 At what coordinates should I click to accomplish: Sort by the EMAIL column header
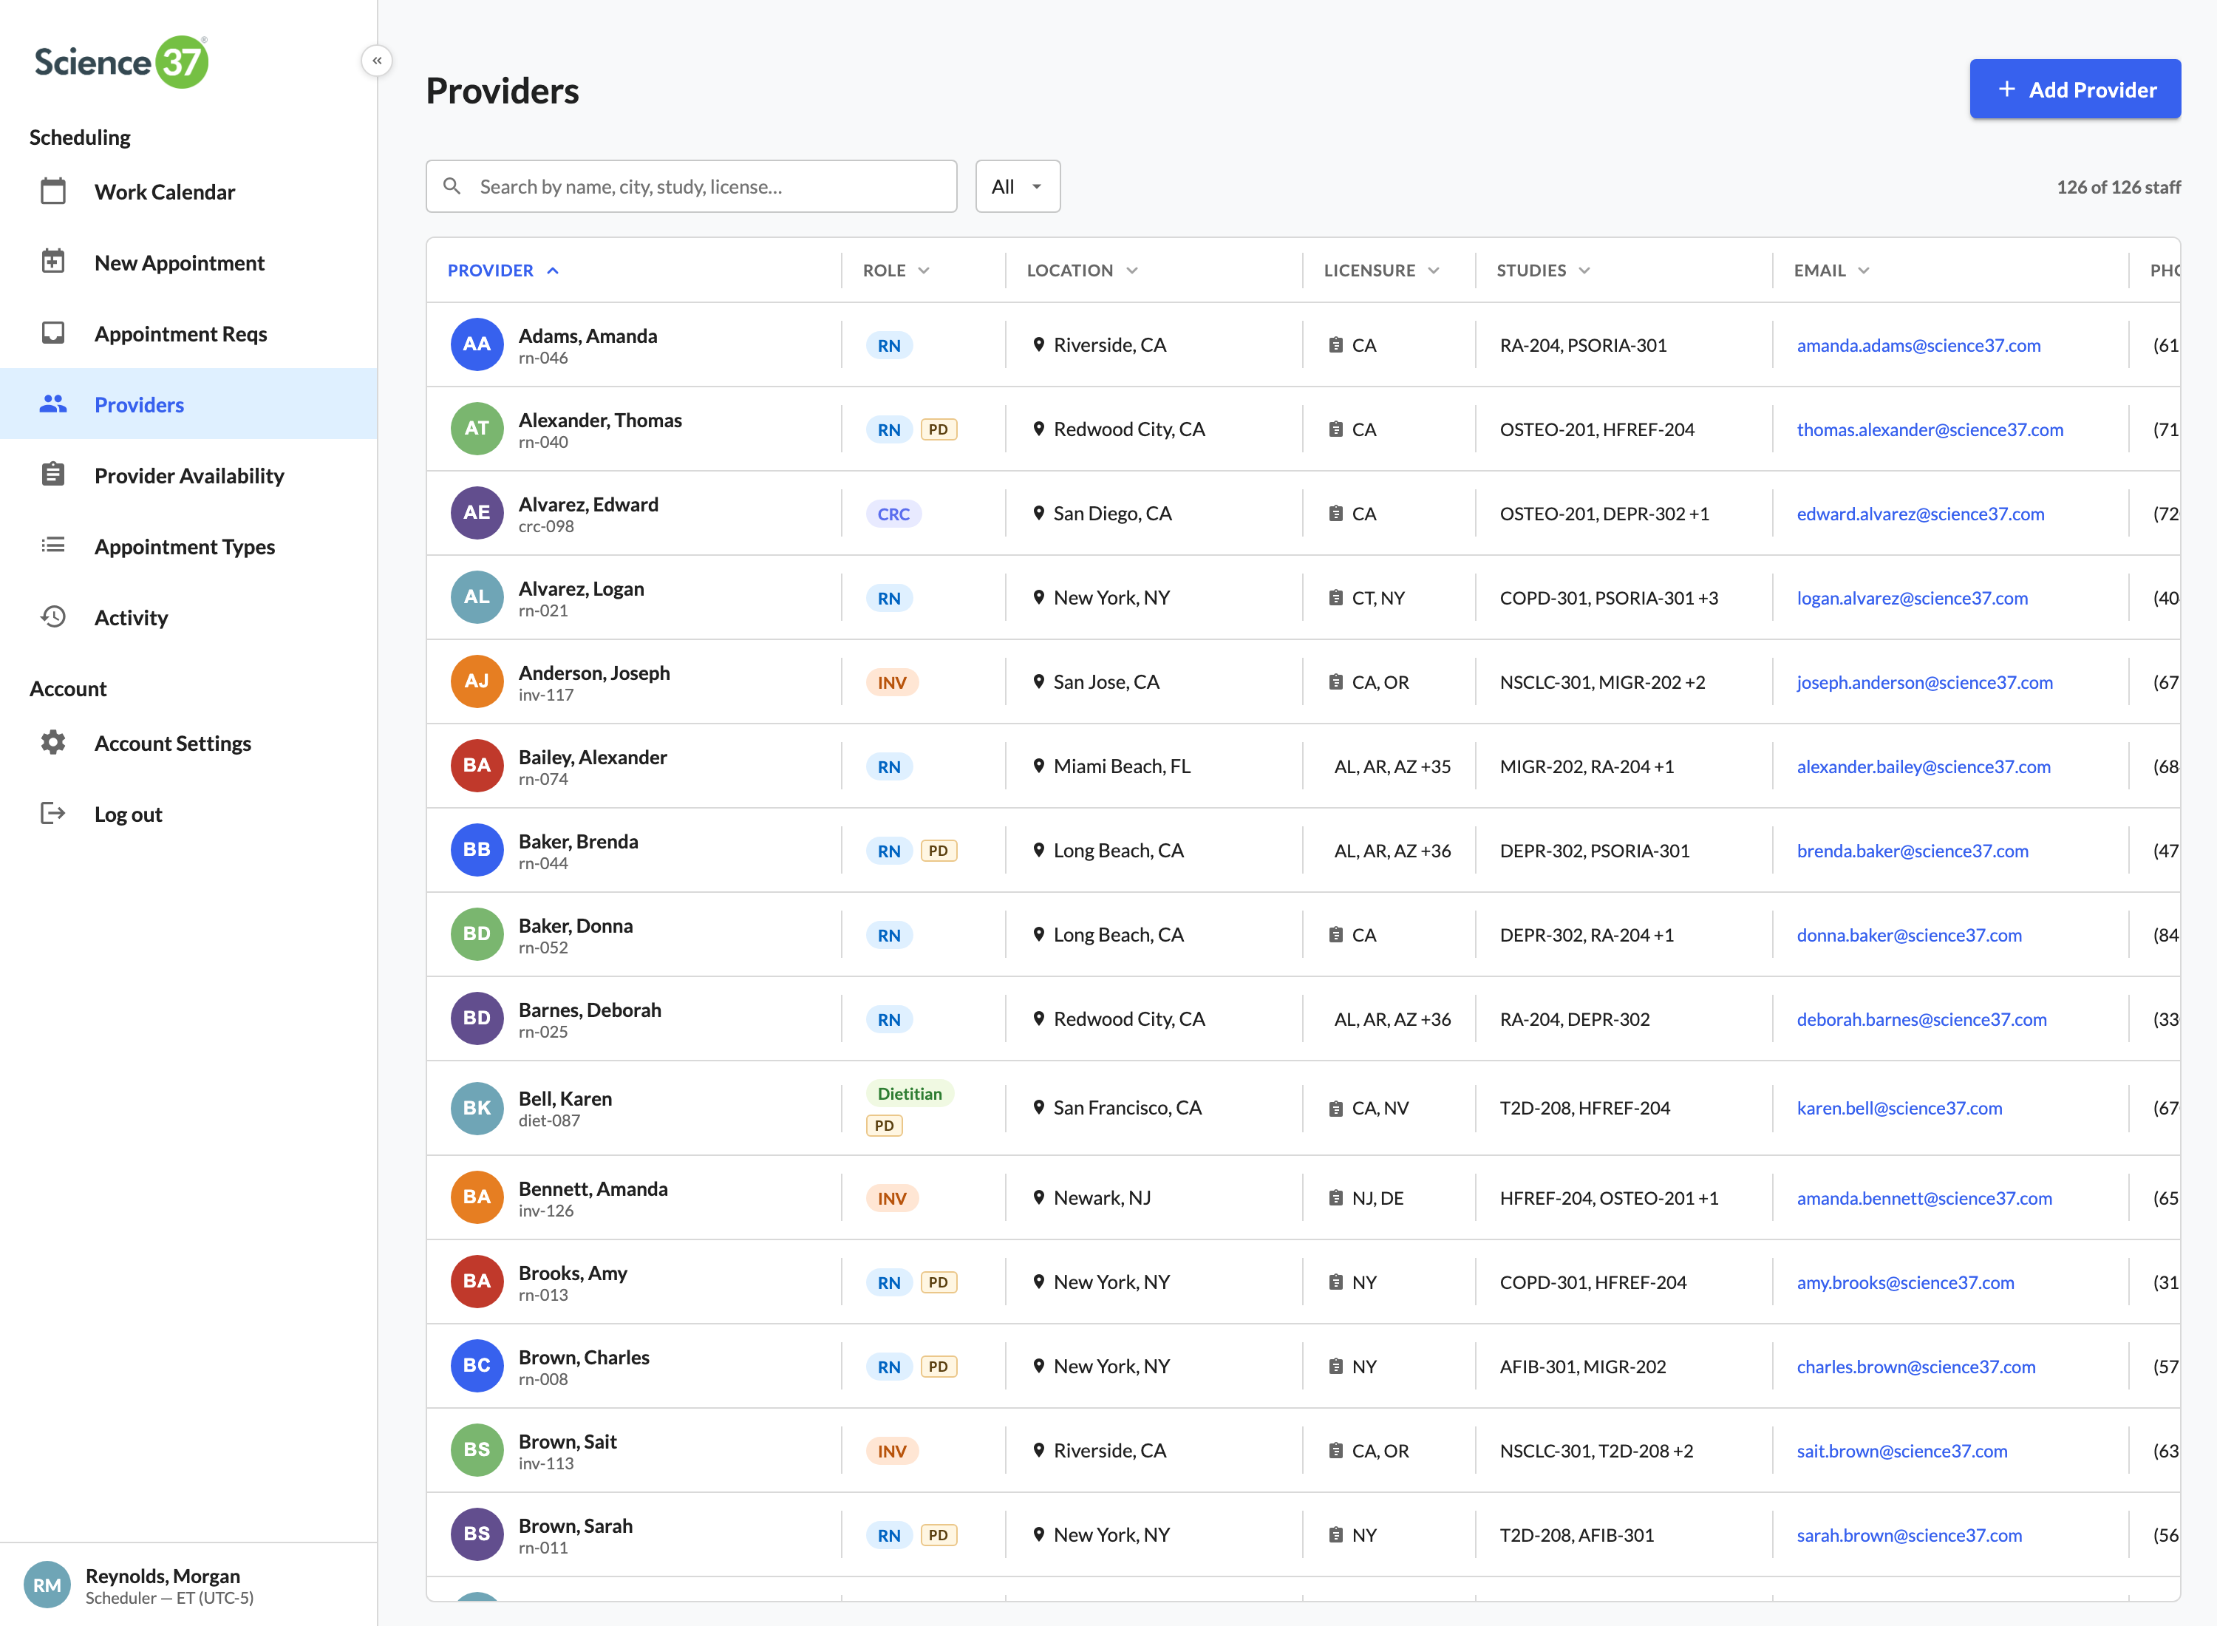point(1831,270)
